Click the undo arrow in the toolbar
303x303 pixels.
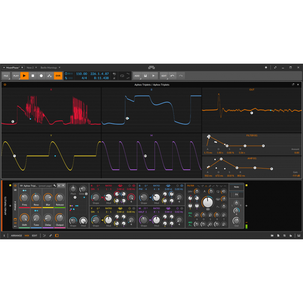(x=172, y=76)
